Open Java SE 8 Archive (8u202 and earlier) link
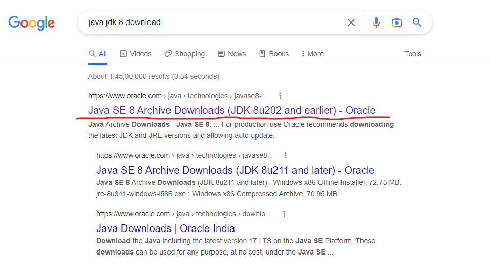The image size is (490, 277). [x=231, y=110]
